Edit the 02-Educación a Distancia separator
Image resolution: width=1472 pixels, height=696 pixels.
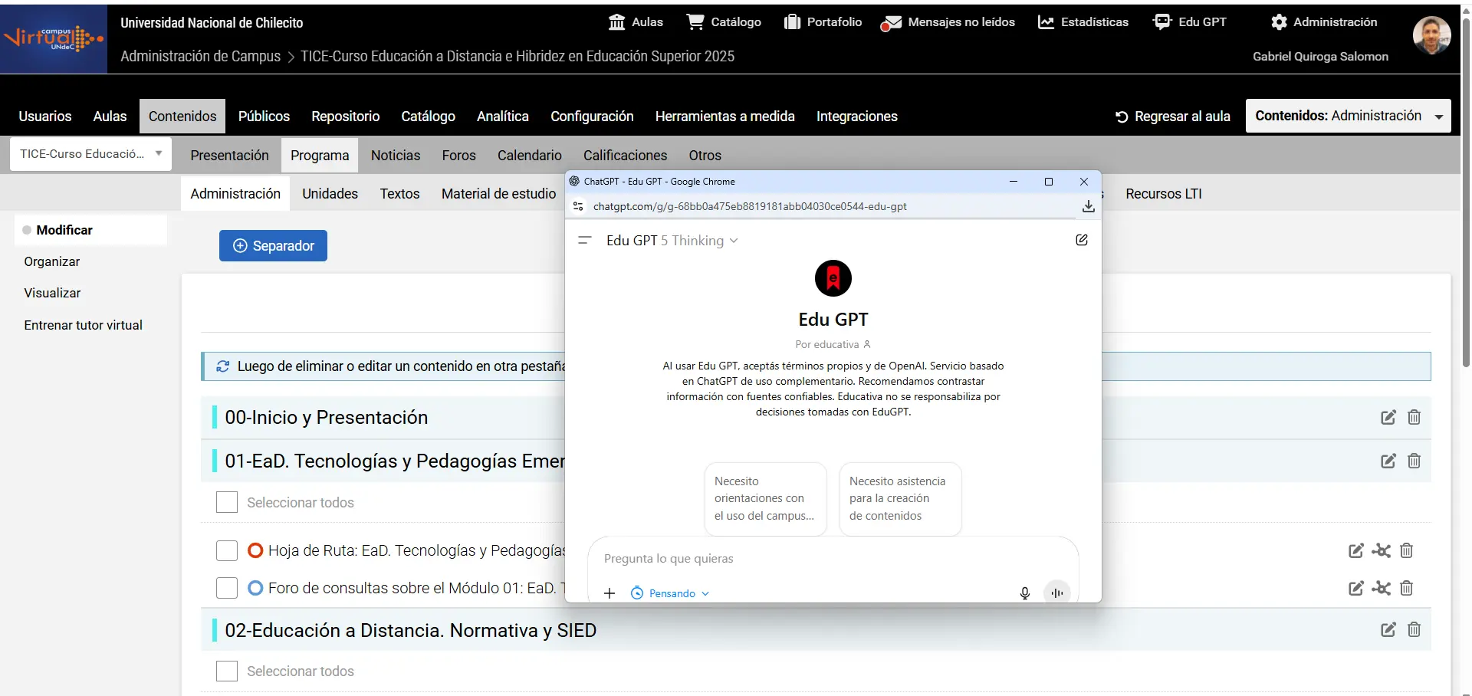click(x=1388, y=630)
